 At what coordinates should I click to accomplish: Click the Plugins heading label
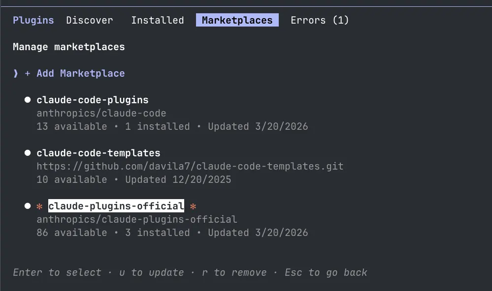[33, 20]
